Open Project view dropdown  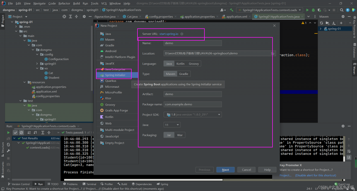(x=18, y=17)
